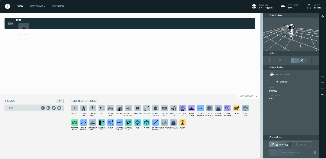The image size is (326, 159).
Task: Click the PM sidebar indicator
Action: (x=322, y=83)
